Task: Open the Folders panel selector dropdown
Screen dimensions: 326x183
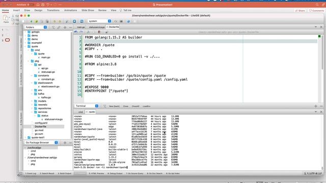Action: pos(36,27)
